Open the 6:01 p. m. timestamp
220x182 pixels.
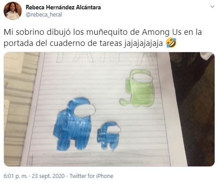pyautogui.click(x=16, y=176)
